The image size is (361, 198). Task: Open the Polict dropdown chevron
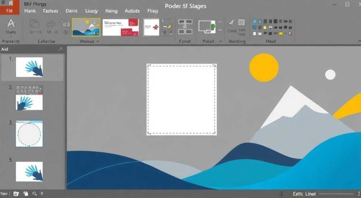pyautogui.click(x=220, y=41)
